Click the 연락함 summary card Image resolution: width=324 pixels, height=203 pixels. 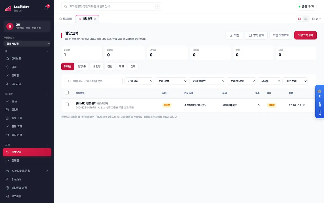[x=167, y=53]
